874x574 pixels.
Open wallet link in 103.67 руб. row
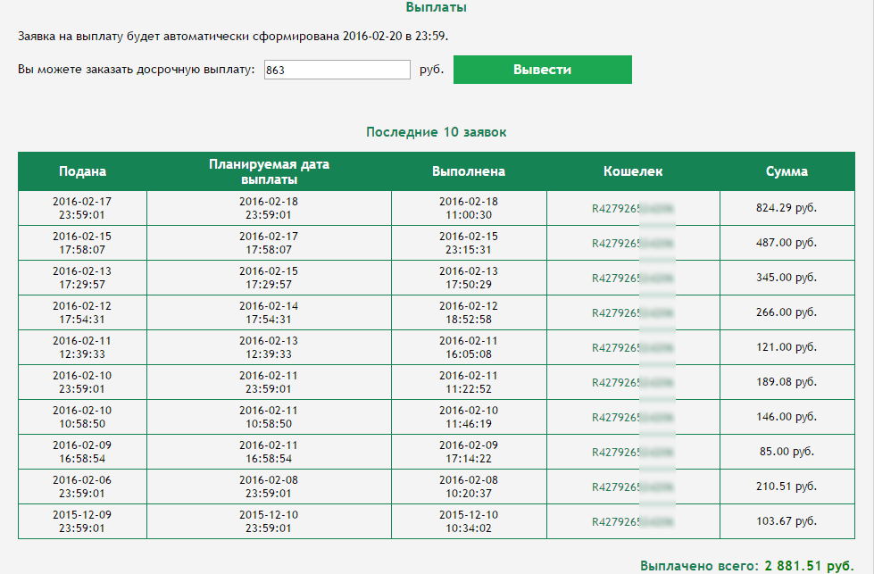[633, 522]
